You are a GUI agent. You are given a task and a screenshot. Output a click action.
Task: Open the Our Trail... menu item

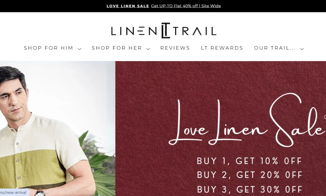275,48
